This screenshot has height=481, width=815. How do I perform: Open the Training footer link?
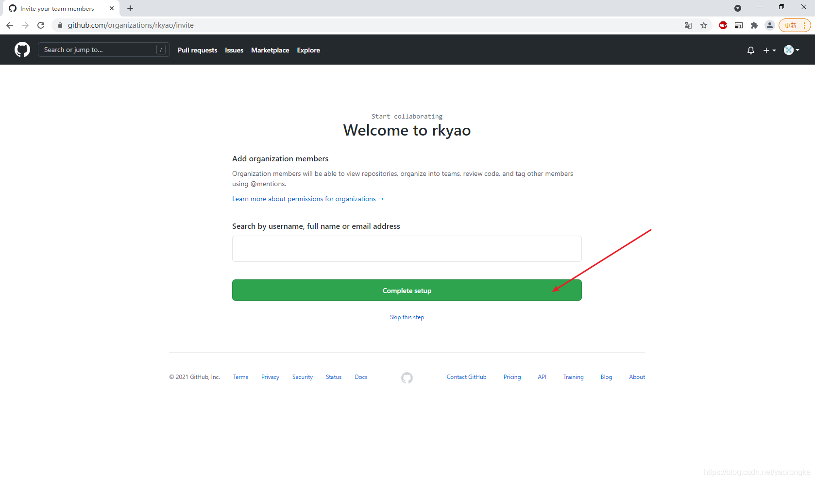click(x=573, y=377)
